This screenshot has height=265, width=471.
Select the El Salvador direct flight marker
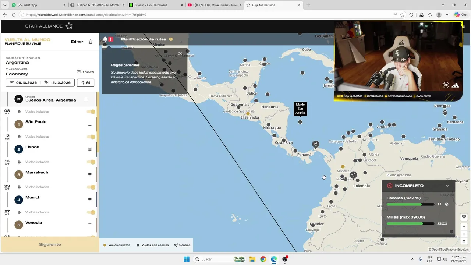pos(248,114)
